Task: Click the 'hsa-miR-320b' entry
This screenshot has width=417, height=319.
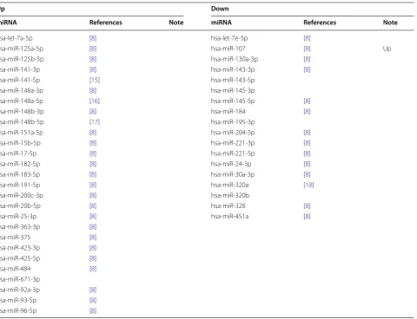Action: pyautogui.click(x=230, y=195)
